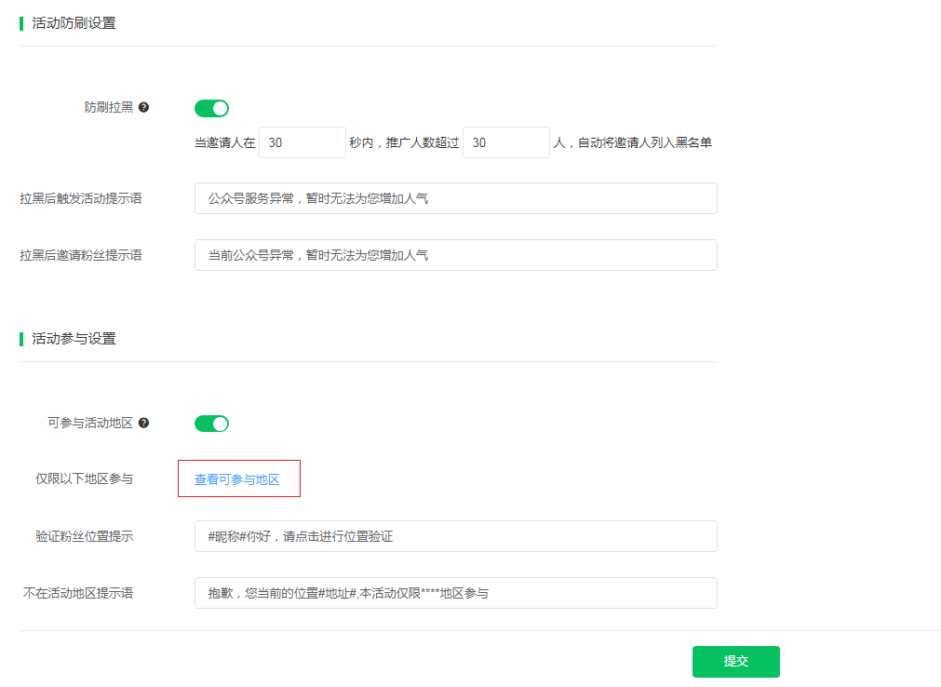941x687 pixels.
Task: Select the 拉黑后触发活动提示语 input box
Action: click(455, 197)
